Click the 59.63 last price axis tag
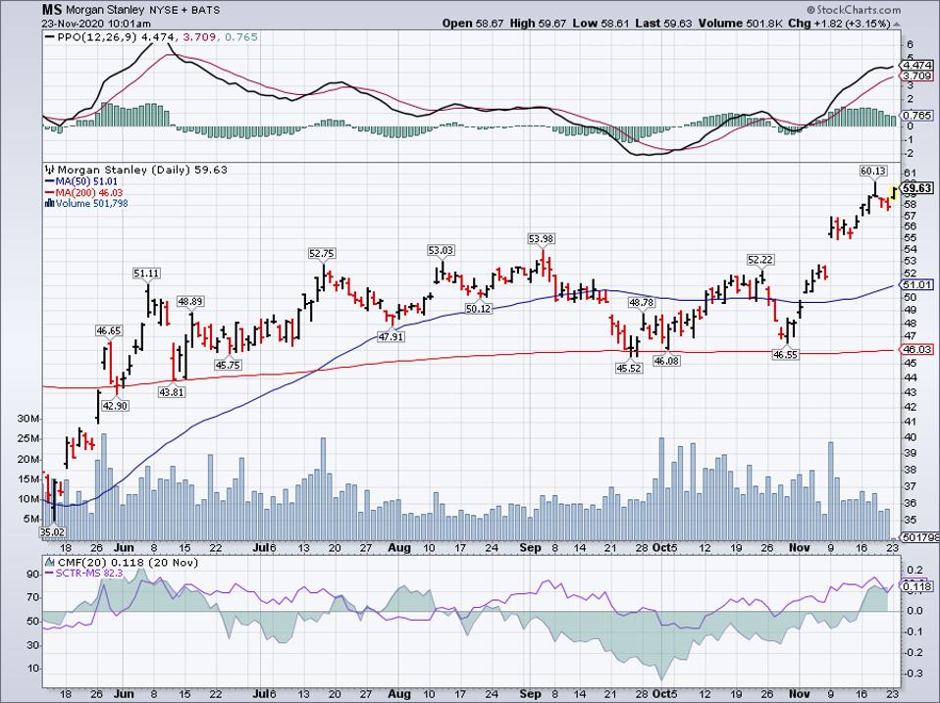 [x=917, y=188]
